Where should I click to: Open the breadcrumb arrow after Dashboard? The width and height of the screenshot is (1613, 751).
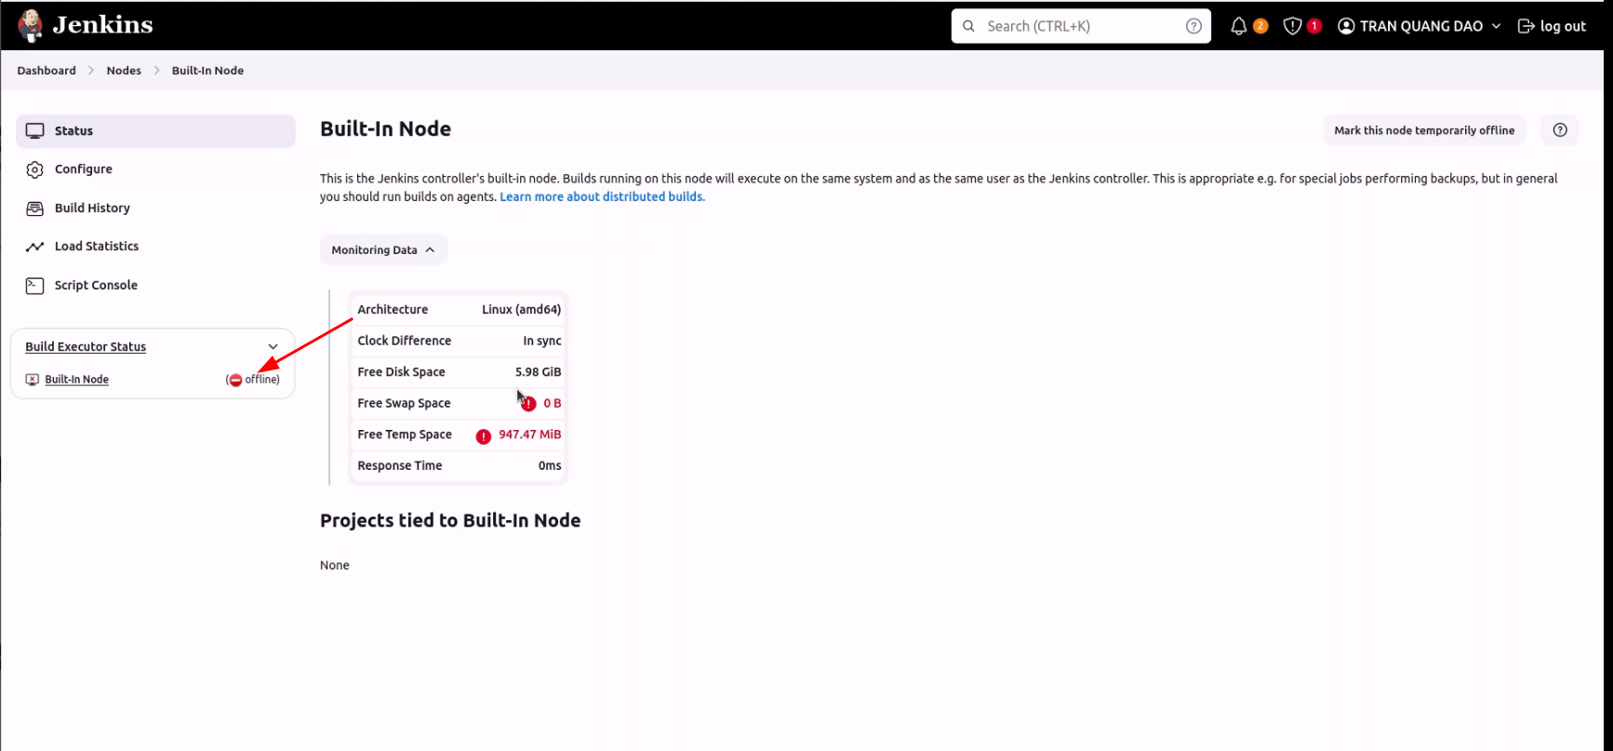(91, 71)
